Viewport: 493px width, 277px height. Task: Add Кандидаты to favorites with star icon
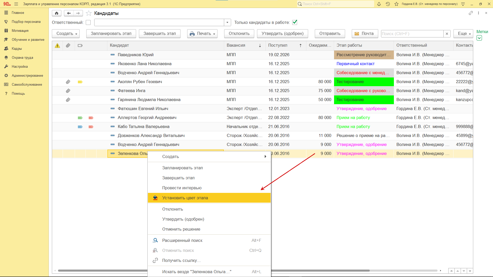coord(89,13)
